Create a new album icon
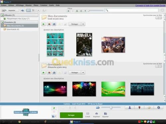The image size is (166, 124). coord(23,10)
